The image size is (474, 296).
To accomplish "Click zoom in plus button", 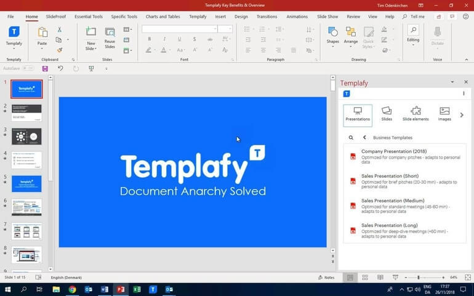I will [x=443, y=278].
